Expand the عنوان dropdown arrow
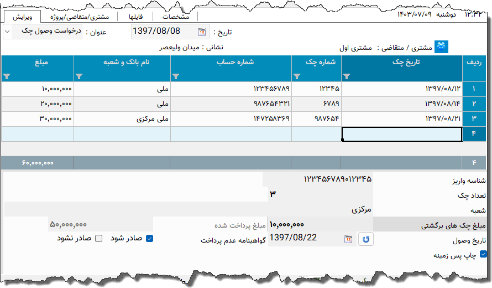The height and width of the screenshot is (288, 492). pyautogui.click(x=7, y=32)
